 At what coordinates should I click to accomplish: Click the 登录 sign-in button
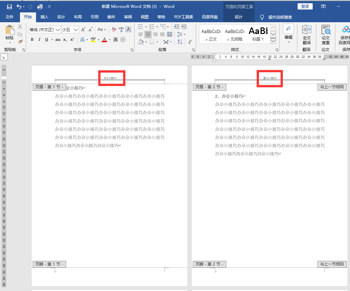305,6
